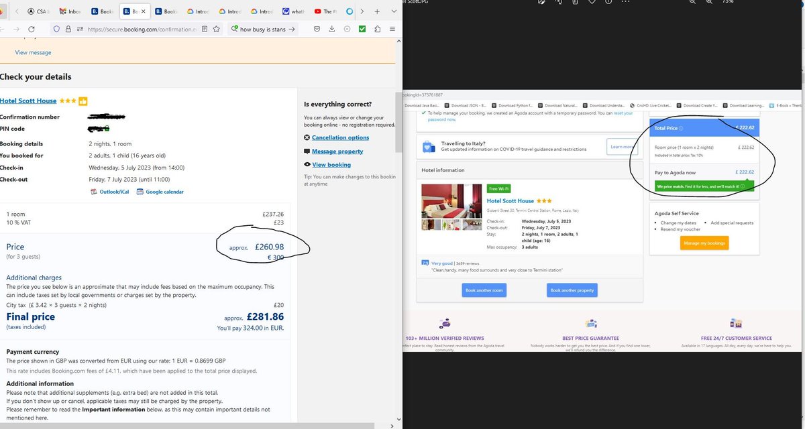Open 'Download Create V...' bookmark
This screenshot has height=429, width=805.
pos(697,105)
